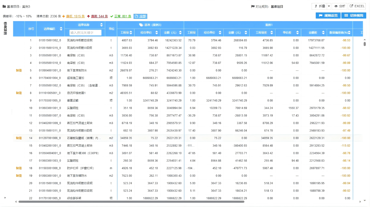Click the flag icon beside 对比规则
370x207 pixels.
coord(253,6)
